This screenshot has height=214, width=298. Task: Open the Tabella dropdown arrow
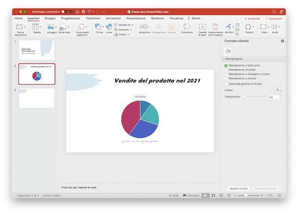(41, 27)
